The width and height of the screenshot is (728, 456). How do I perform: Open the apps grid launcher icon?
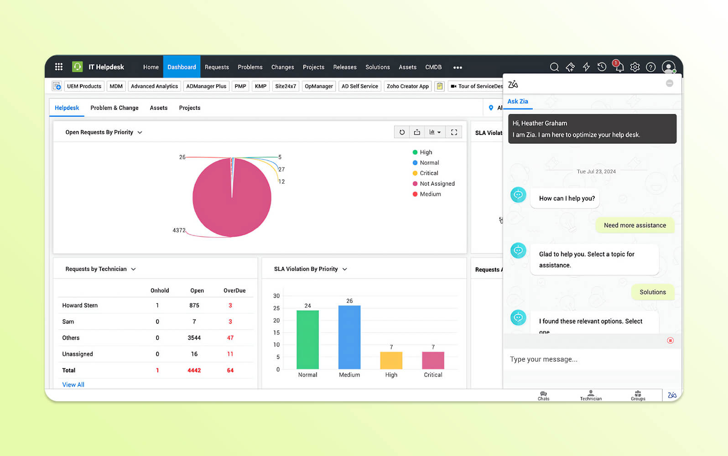click(x=59, y=67)
